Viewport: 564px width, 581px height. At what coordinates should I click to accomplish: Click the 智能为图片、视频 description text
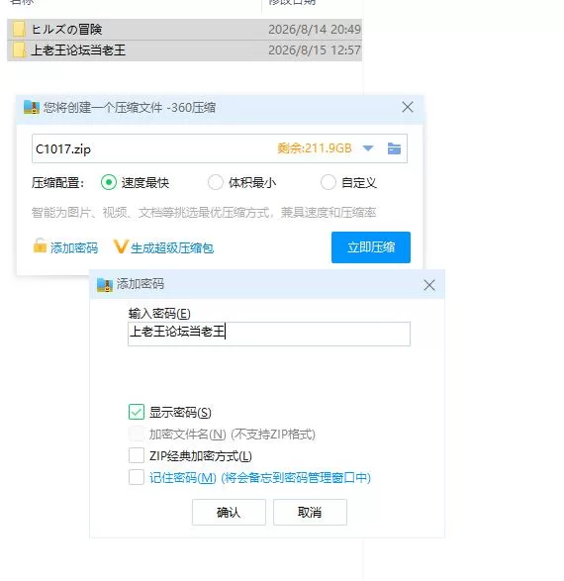coord(204,213)
